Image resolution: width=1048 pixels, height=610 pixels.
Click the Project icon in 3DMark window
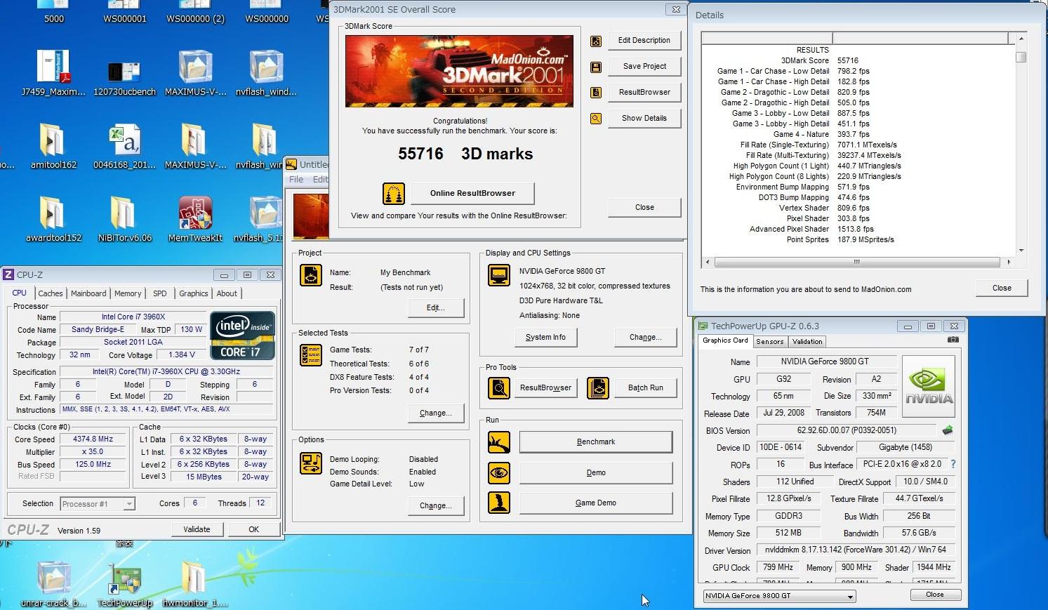[311, 275]
